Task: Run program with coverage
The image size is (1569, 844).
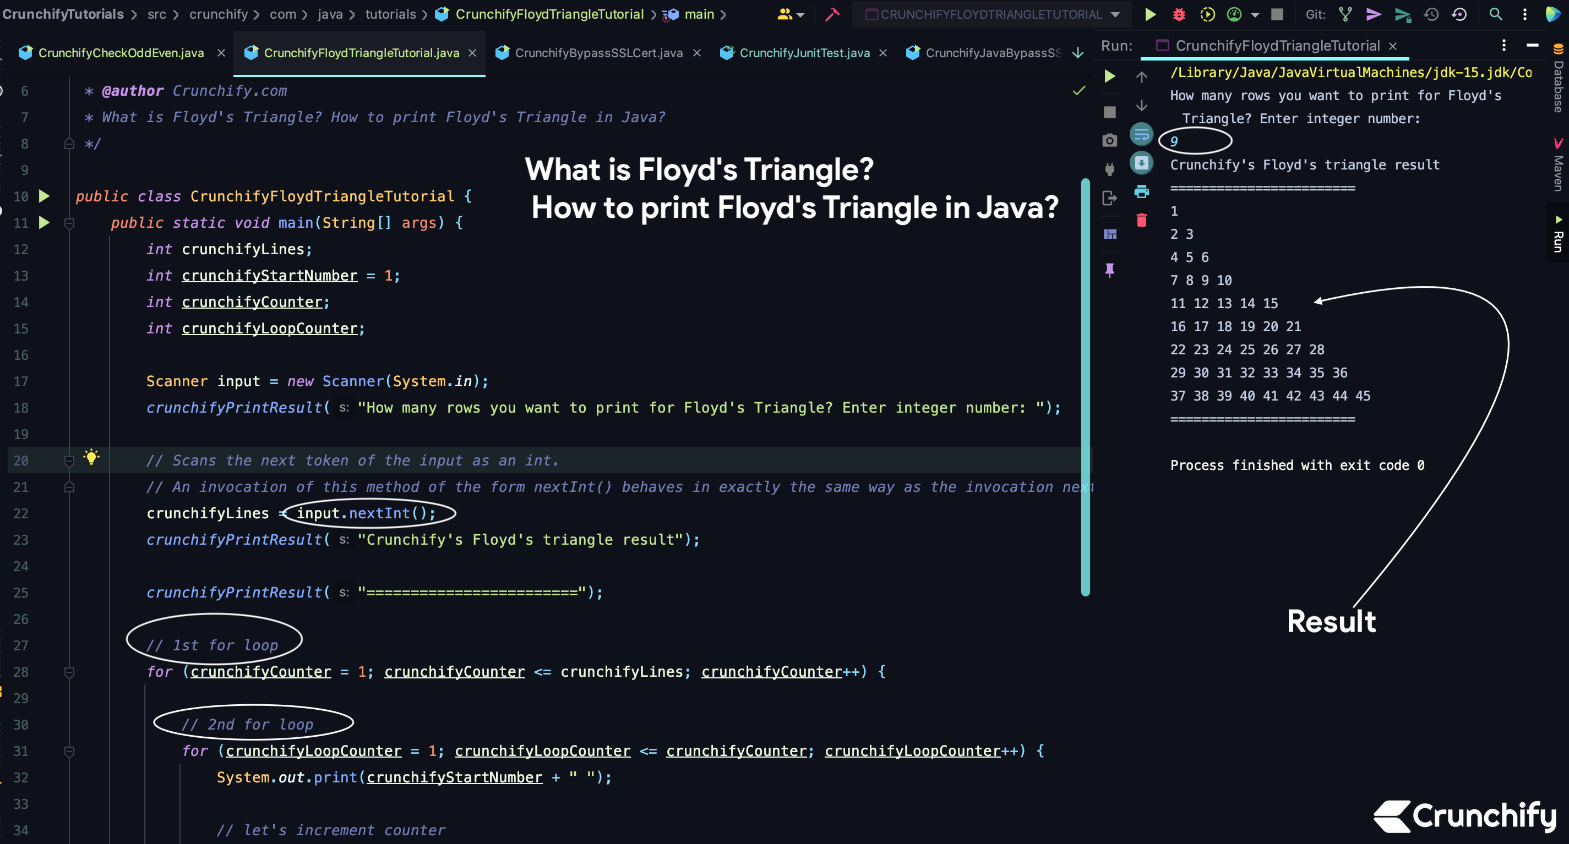Action: pyautogui.click(x=1208, y=14)
